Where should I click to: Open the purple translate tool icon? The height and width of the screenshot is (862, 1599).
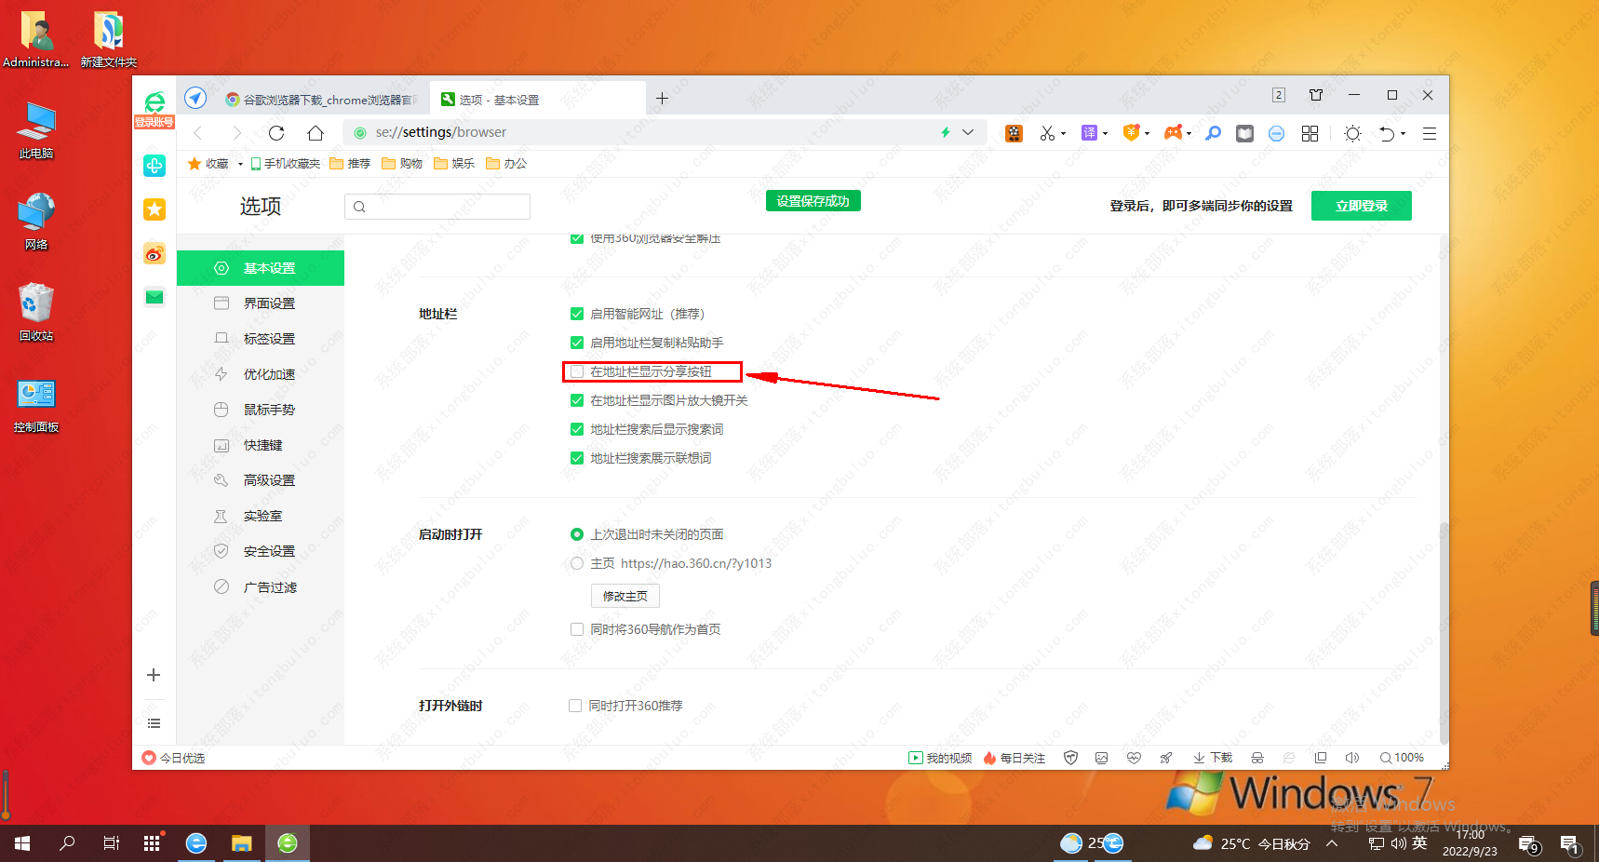tap(1089, 133)
